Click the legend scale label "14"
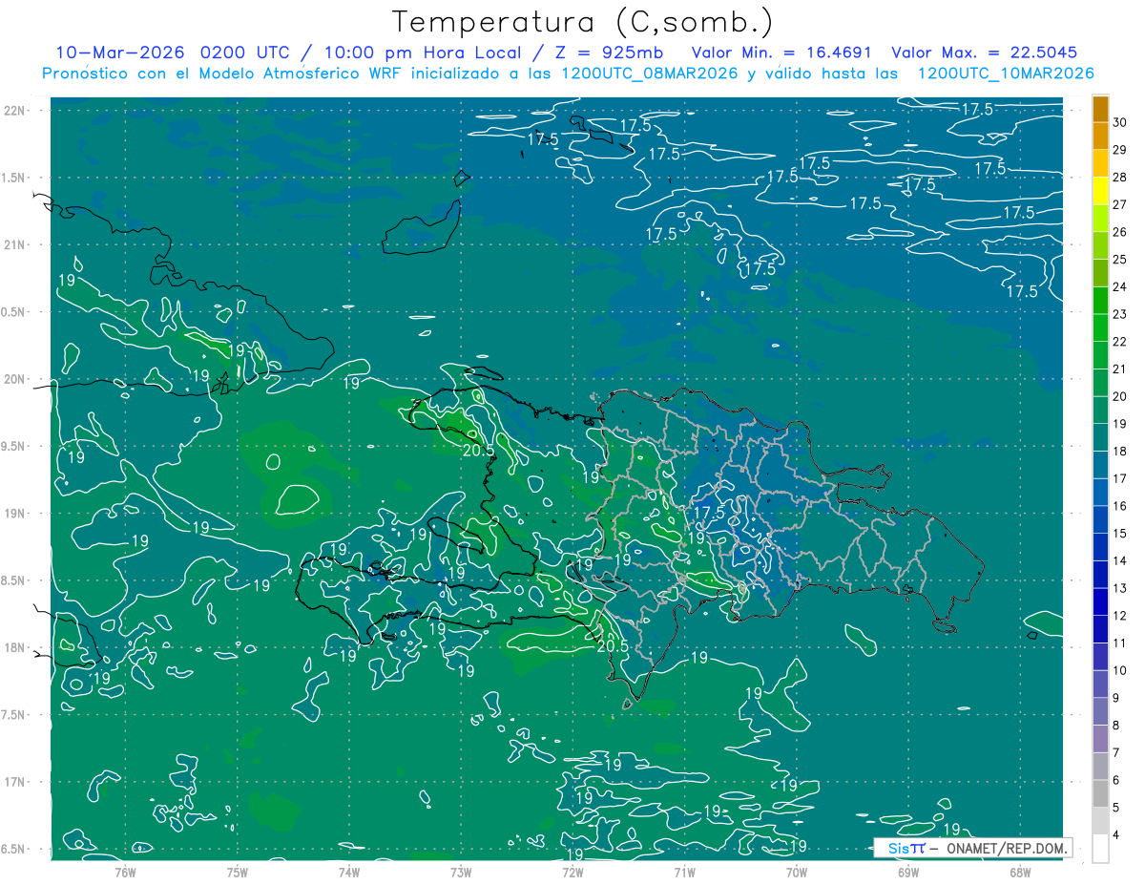The height and width of the screenshot is (885, 1145). click(1120, 560)
